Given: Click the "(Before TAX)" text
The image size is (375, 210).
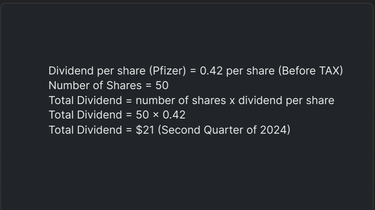Looking at the screenshot, I should 310,71.
